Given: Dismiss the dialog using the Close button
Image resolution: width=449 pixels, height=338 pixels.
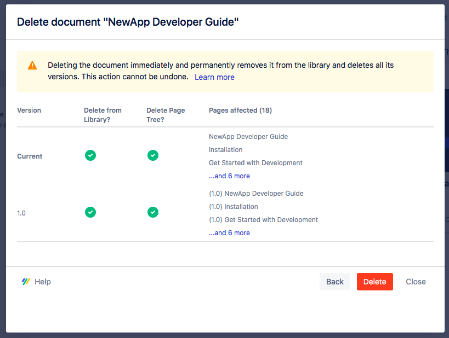Looking at the screenshot, I should 416,282.
